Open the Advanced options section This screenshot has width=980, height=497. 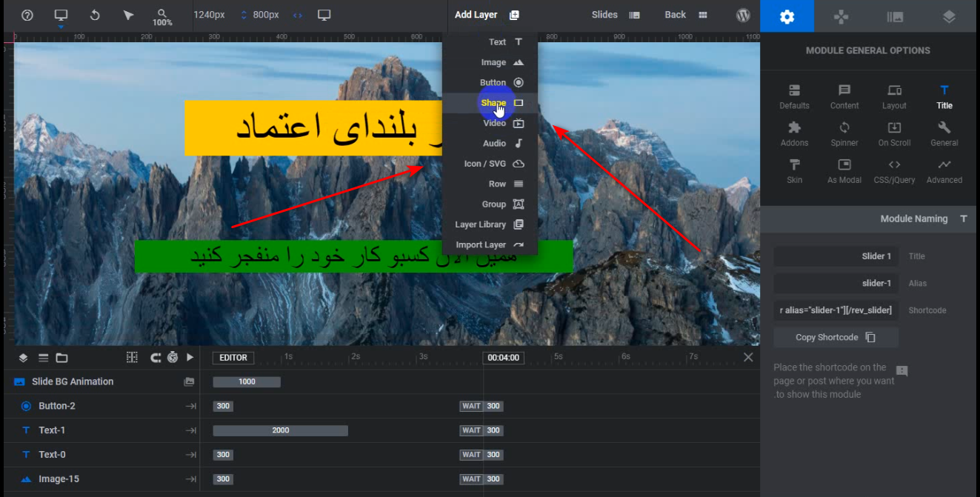tap(944, 171)
